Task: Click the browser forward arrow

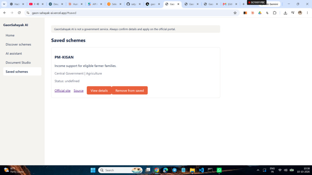Action: click(12, 13)
